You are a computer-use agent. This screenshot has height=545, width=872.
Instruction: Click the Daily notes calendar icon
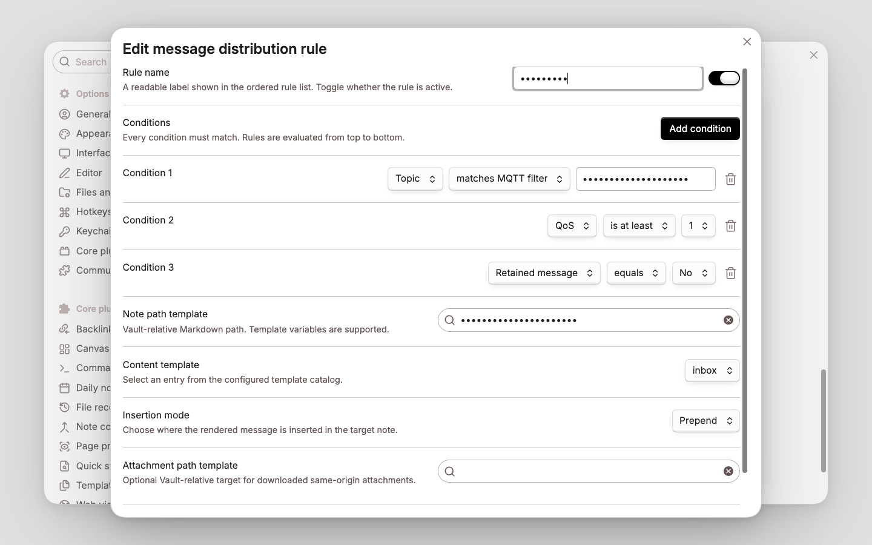[x=64, y=388]
